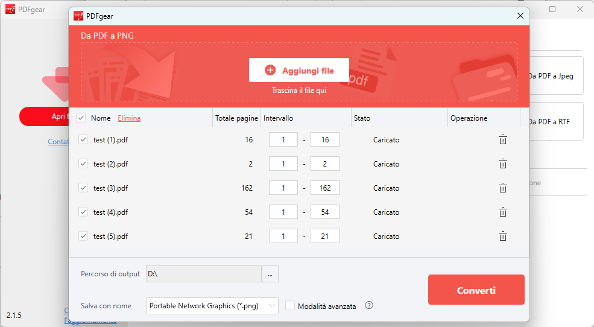594x327 pixels.
Task: Click the Percorso di output field
Action: [x=204, y=274]
